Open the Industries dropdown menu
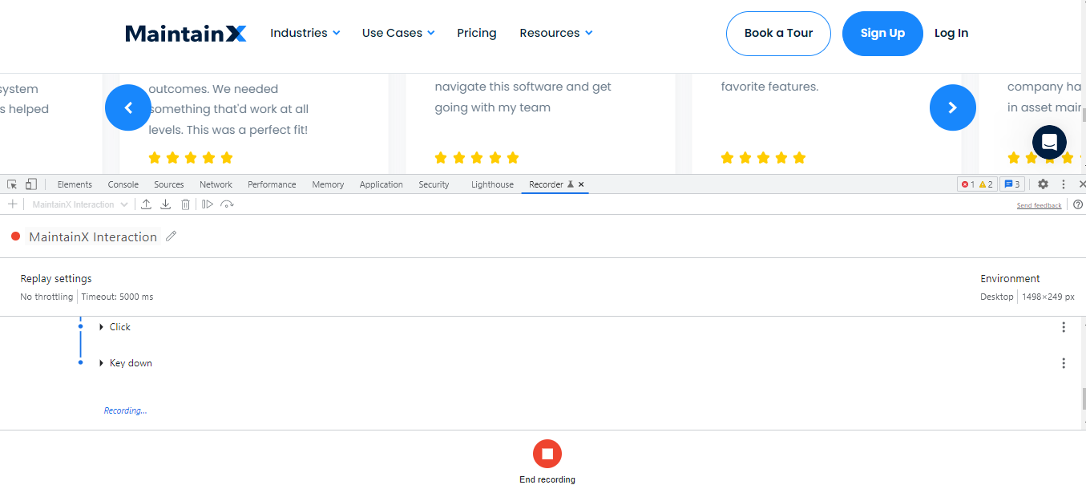 pyautogui.click(x=305, y=33)
